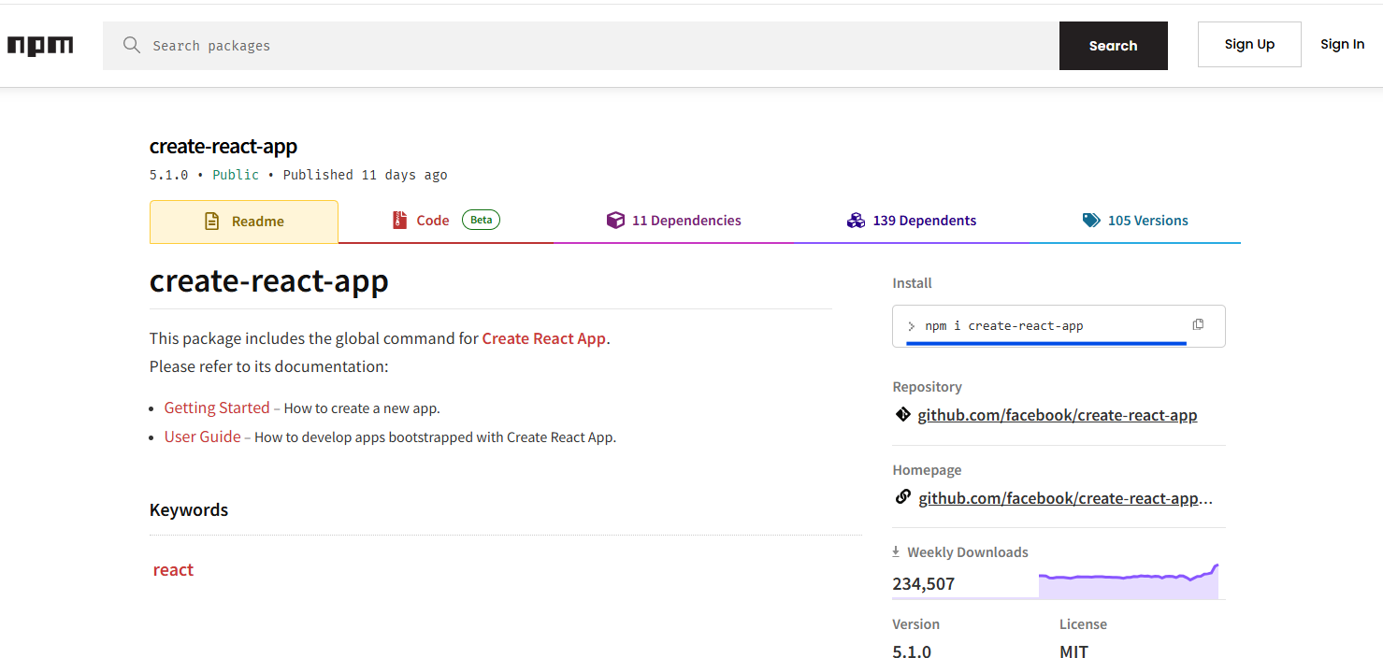Click the Versions tags icon
1383x658 pixels.
[1091, 221]
